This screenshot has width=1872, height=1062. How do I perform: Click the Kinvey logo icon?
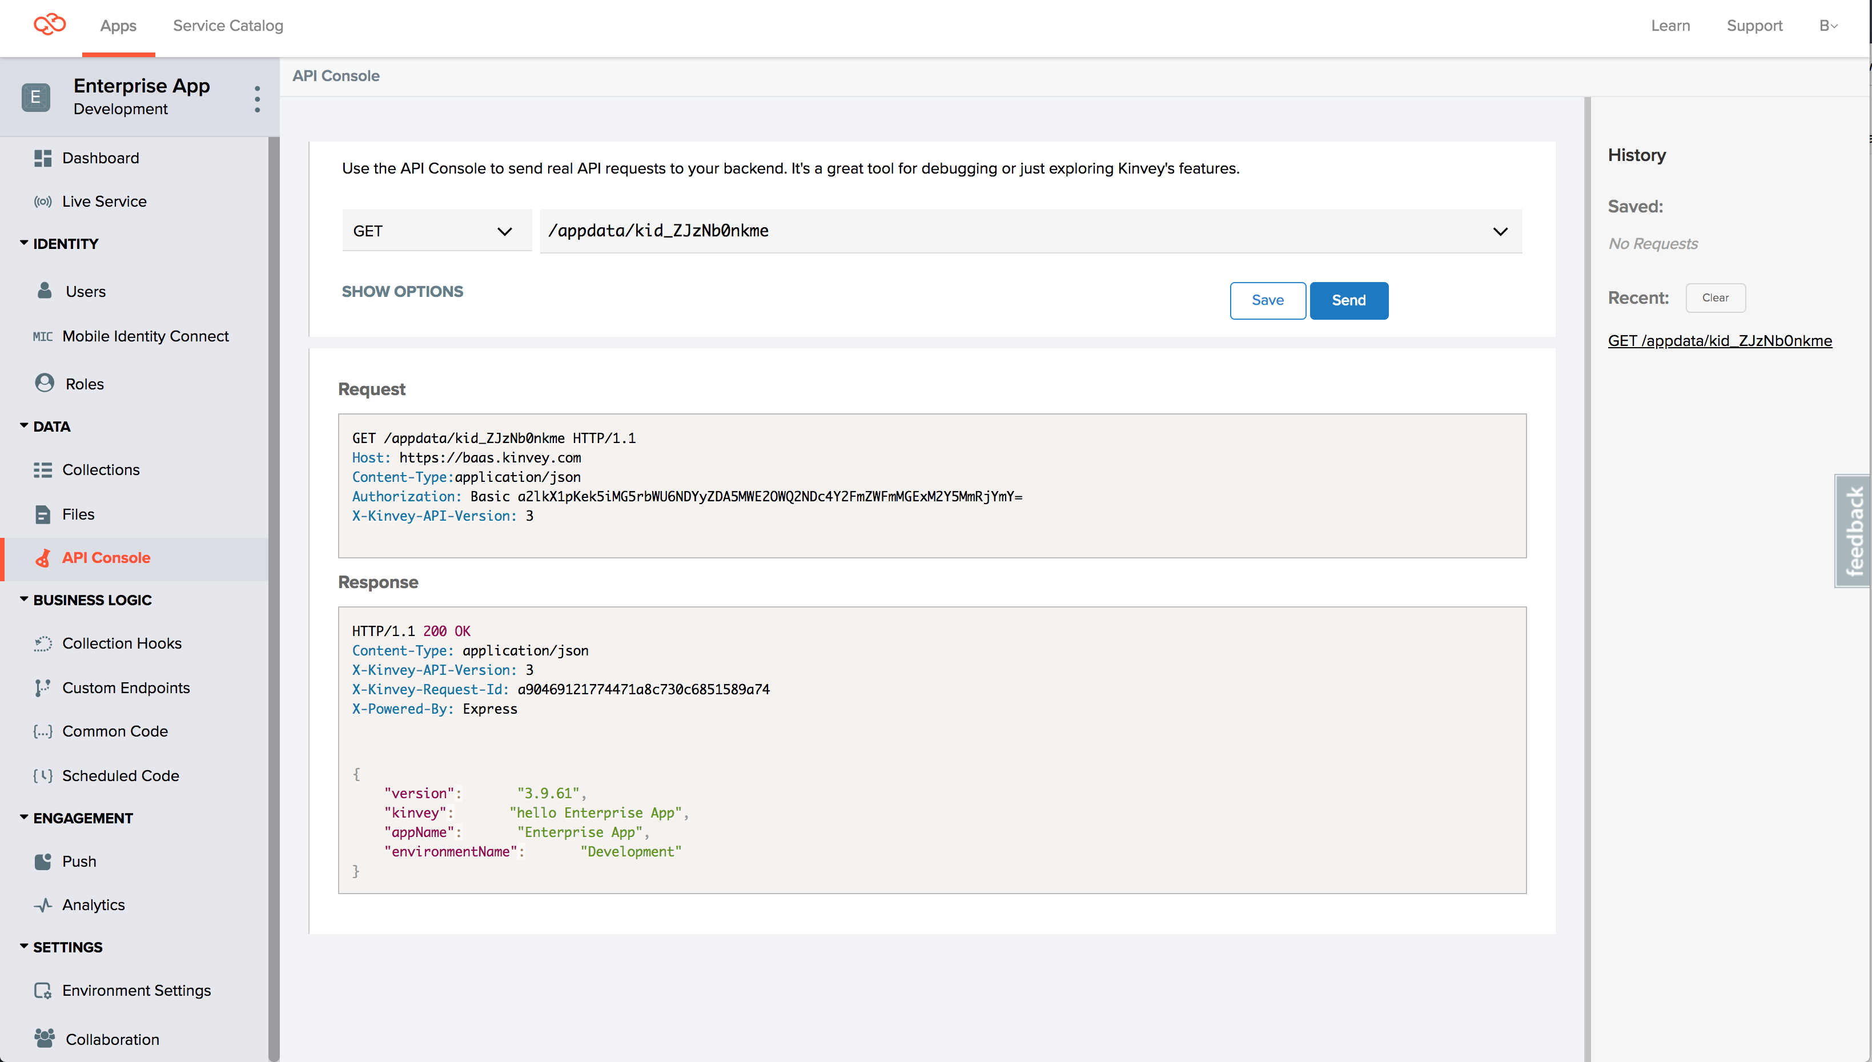pos(50,25)
